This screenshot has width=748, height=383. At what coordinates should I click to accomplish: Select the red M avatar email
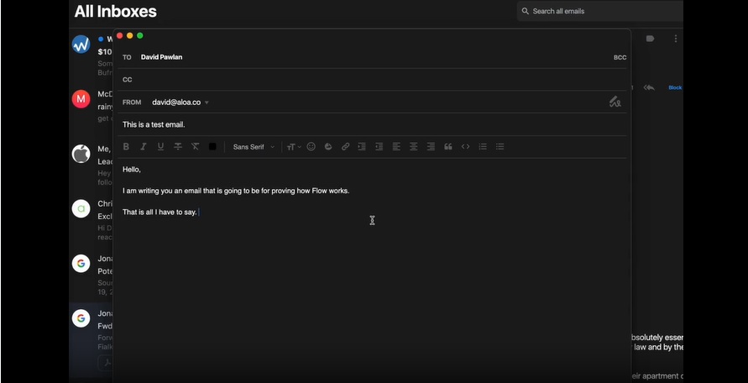pos(81,99)
